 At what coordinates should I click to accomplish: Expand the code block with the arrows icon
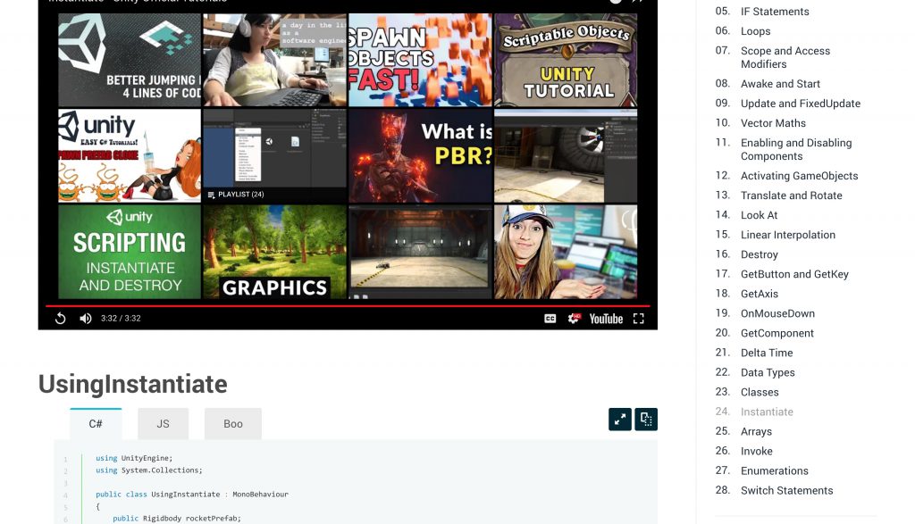[x=620, y=419]
